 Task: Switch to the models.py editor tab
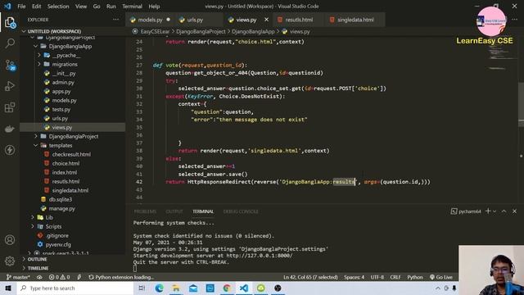click(150, 20)
